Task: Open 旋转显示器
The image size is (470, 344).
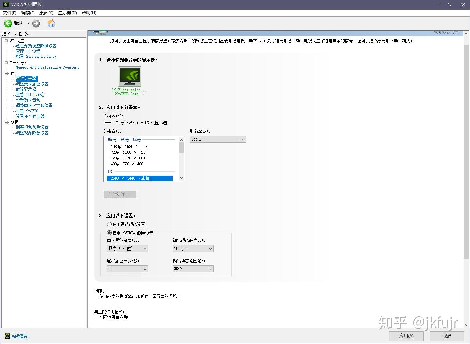Action: [26, 89]
